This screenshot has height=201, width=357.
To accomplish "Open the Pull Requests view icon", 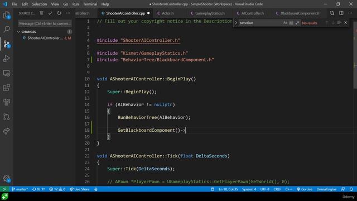I will click(6, 117).
